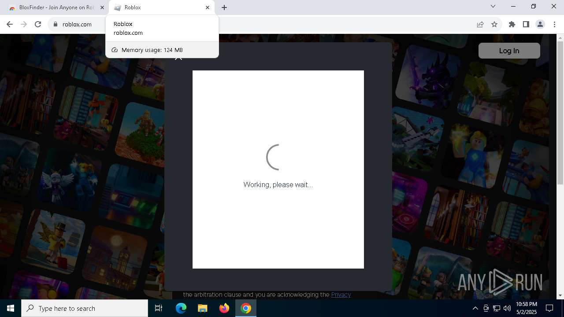Screen dimensions: 564x317
Task: View site information via the lock icon
Action: point(56,24)
